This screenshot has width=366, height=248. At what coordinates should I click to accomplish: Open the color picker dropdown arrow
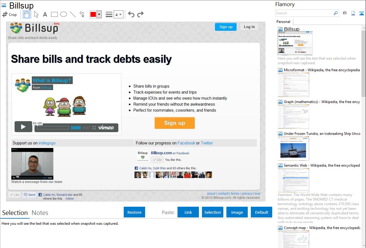pyautogui.click(x=99, y=14)
